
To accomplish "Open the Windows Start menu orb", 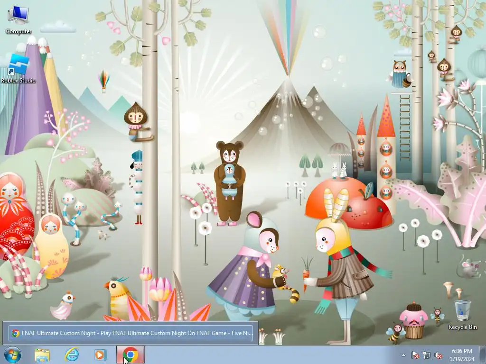I will pyautogui.click(x=13, y=355).
